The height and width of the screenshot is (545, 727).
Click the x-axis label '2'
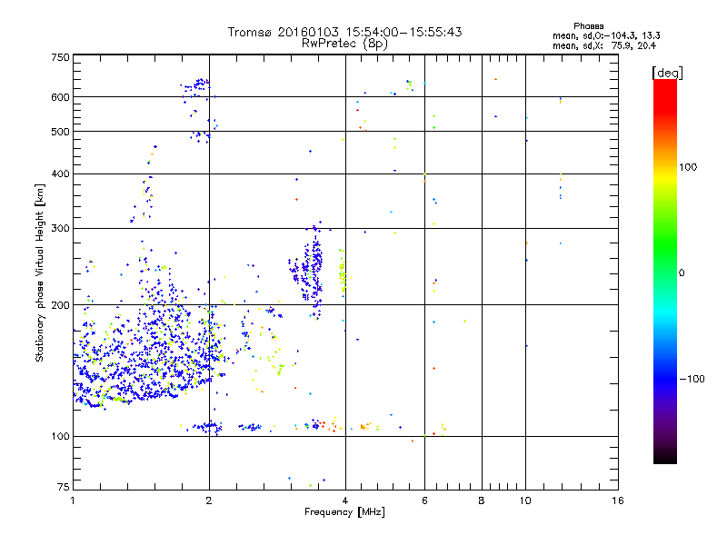[x=209, y=500]
